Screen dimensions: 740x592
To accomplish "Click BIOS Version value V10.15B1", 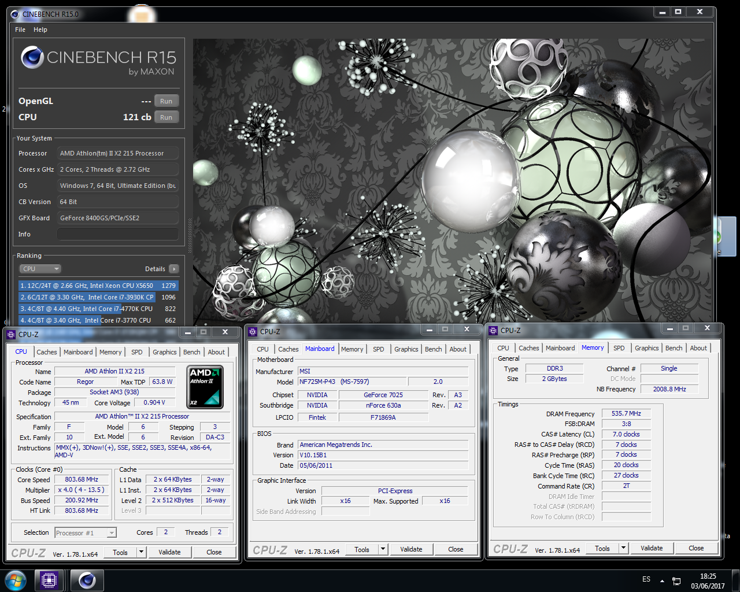I will (383, 455).
